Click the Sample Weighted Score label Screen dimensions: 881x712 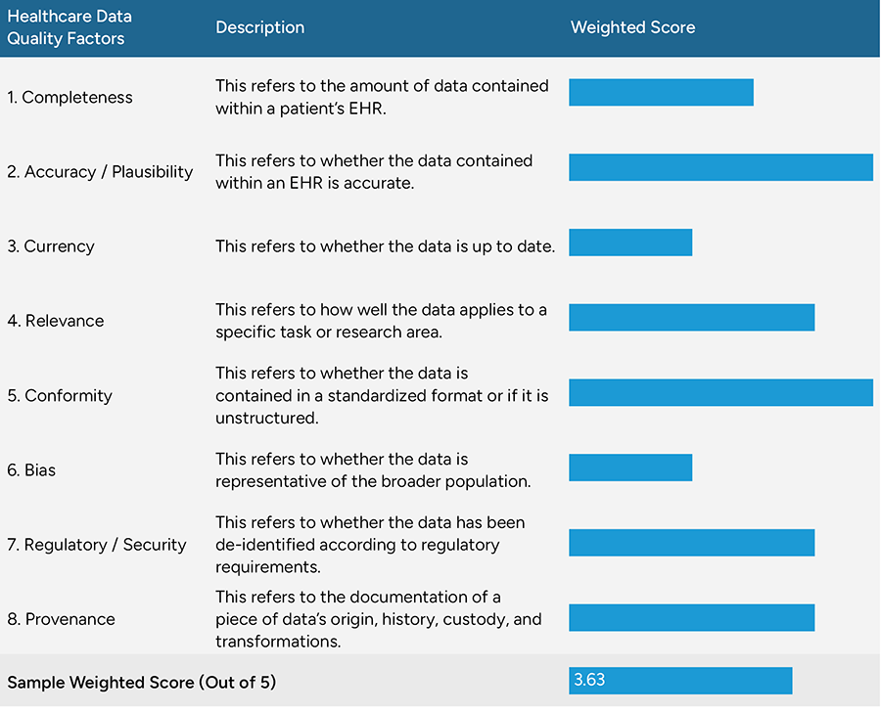click(141, 682)
